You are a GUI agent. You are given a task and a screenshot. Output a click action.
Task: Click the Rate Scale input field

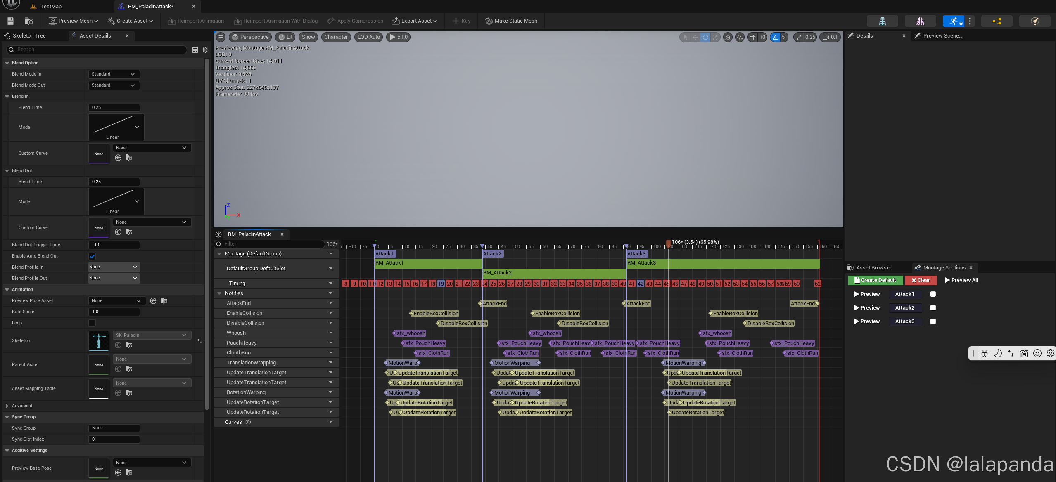[x=114, y=312]
